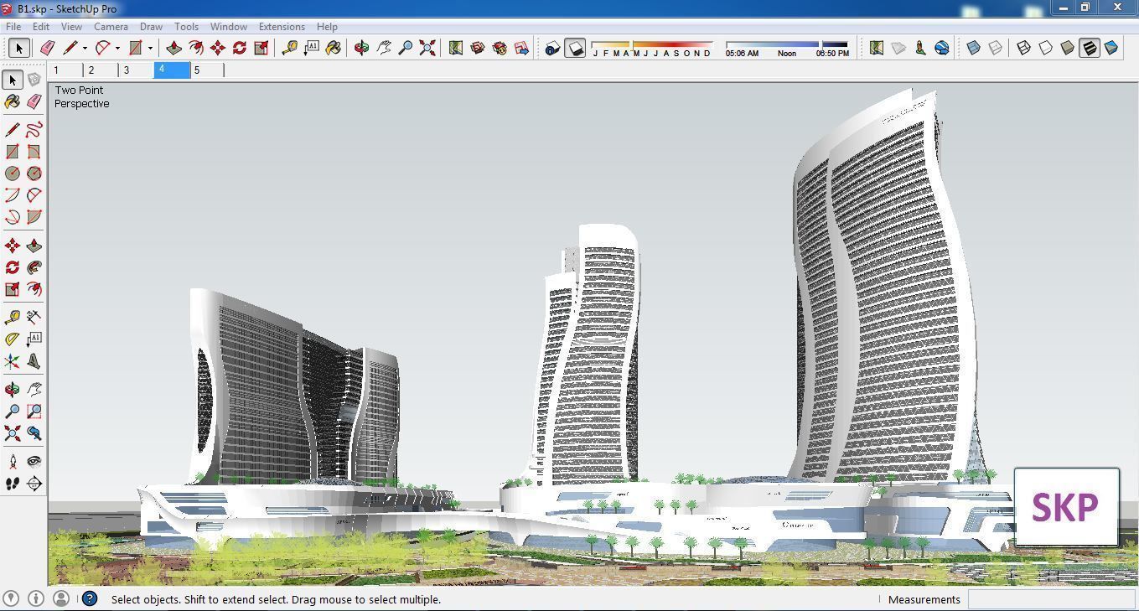This screenshot has width=1139, height=611.
Task: Pick the Follow Me tool in left toolbar
Action: pyautogui.click(x=34, y=267)
